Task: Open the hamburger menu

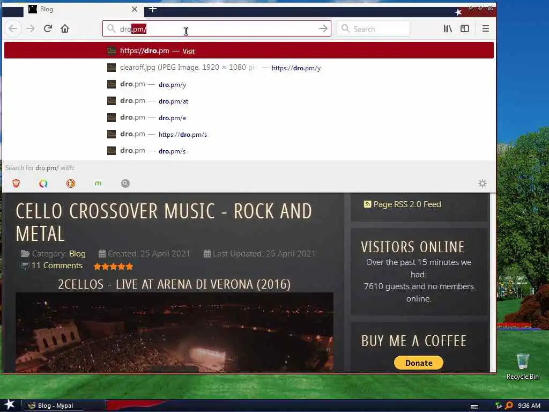Action: point(486,29)
